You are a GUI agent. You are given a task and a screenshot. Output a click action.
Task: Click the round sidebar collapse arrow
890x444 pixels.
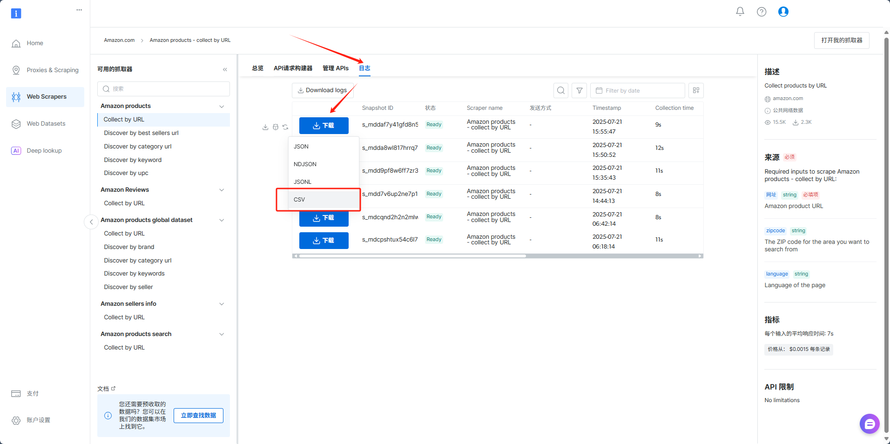point(91,222)
